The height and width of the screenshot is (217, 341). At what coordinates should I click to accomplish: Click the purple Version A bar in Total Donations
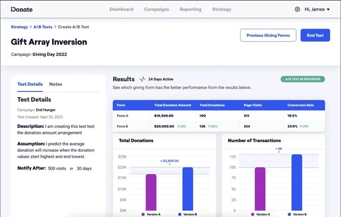(151, 192)
